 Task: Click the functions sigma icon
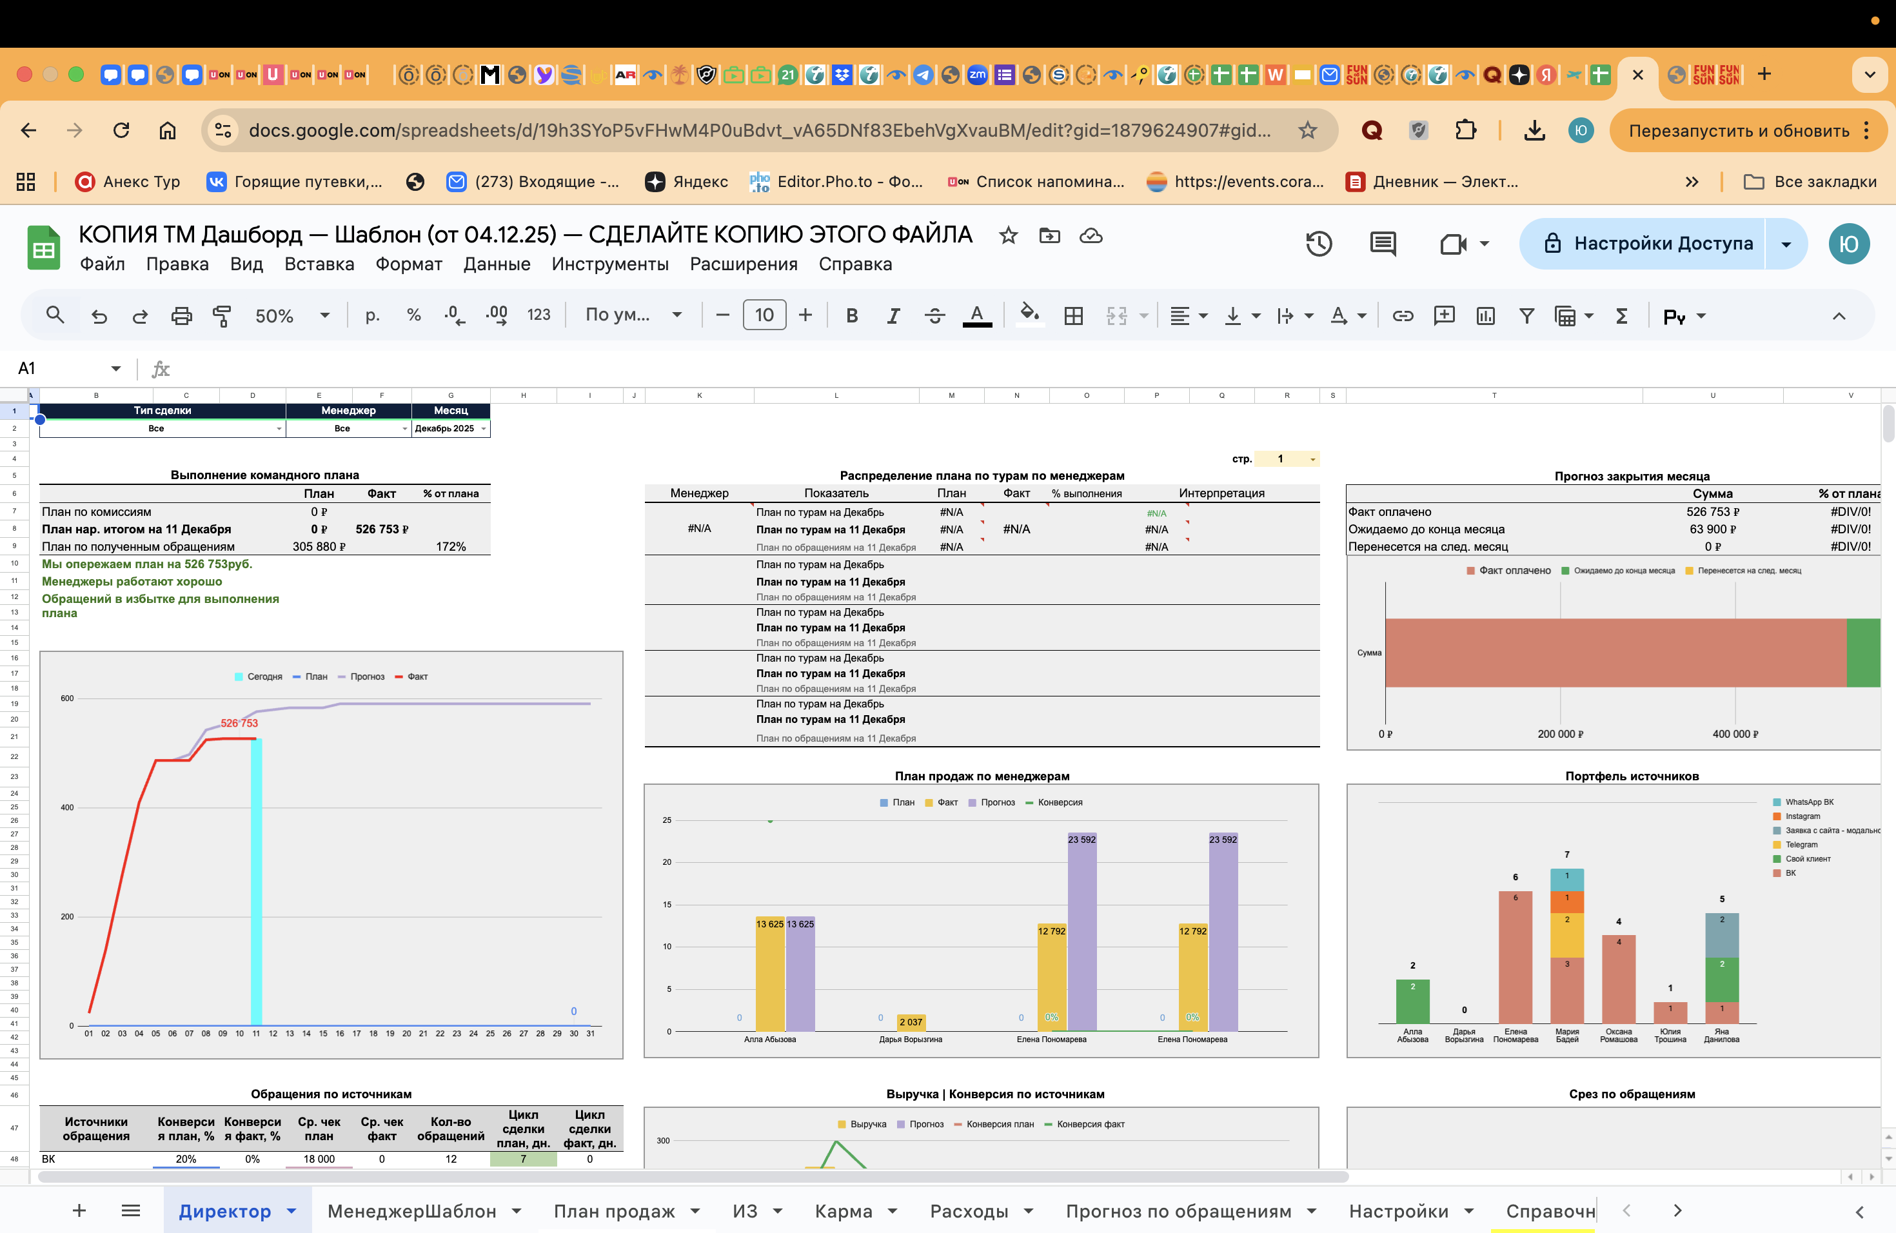pyautogui.click(x=1621, y=316)
